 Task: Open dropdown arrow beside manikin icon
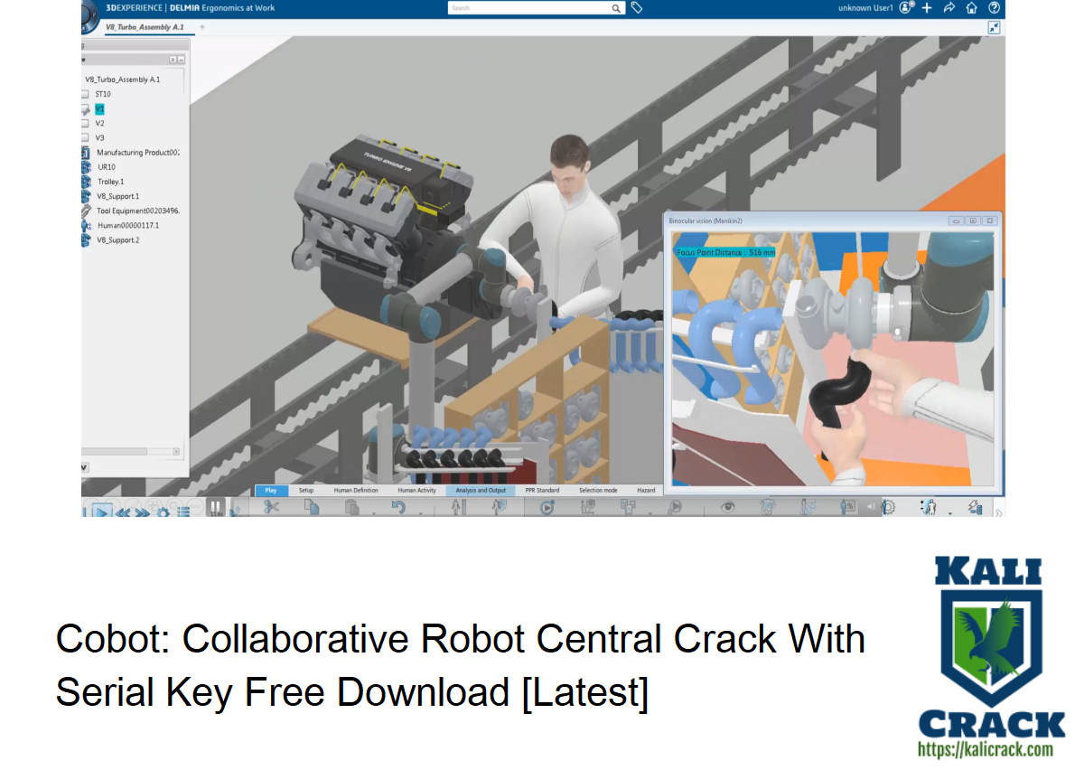[950, 513]
